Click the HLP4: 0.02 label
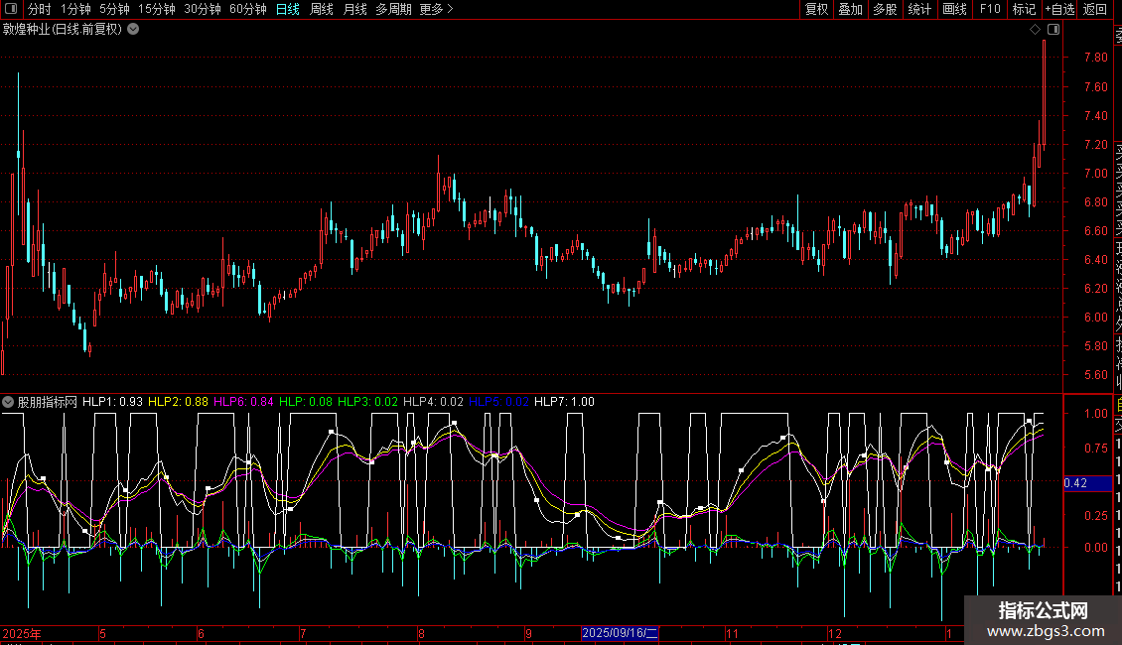 click(x=434, y=402)
